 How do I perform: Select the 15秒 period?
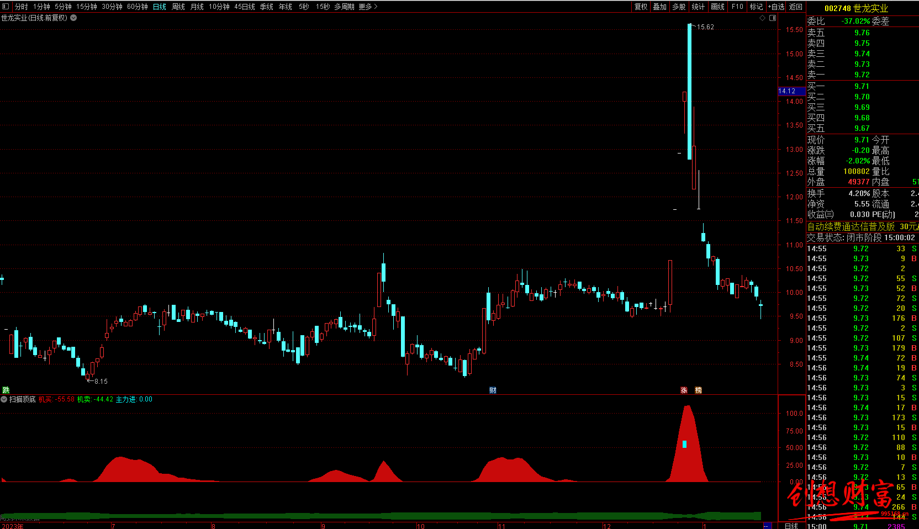click(323, 7)
